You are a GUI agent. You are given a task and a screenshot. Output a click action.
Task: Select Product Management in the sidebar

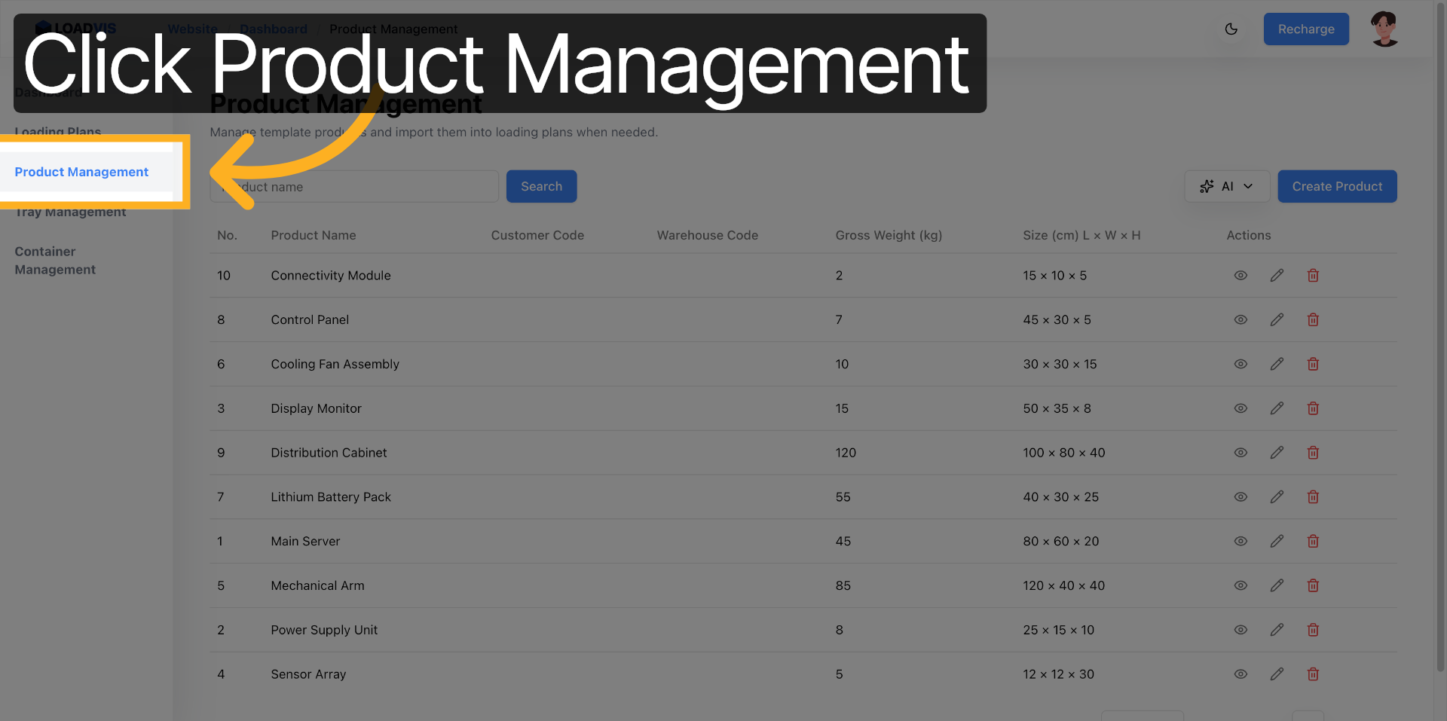81,172
